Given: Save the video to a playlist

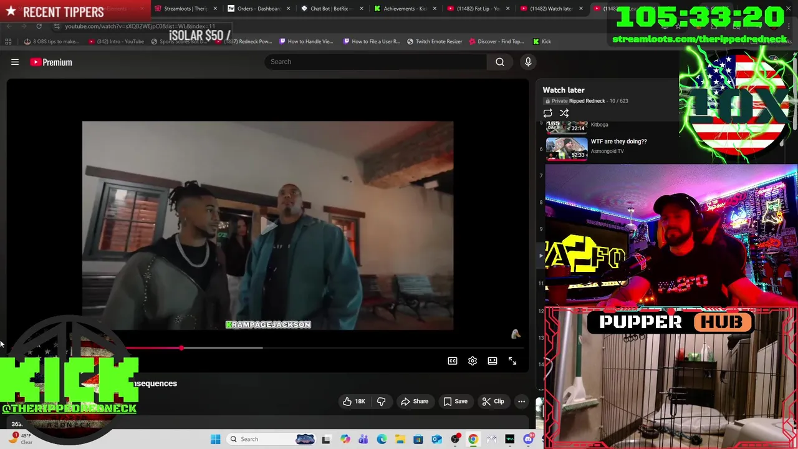Looking at the screenshot, I should 455,401.
